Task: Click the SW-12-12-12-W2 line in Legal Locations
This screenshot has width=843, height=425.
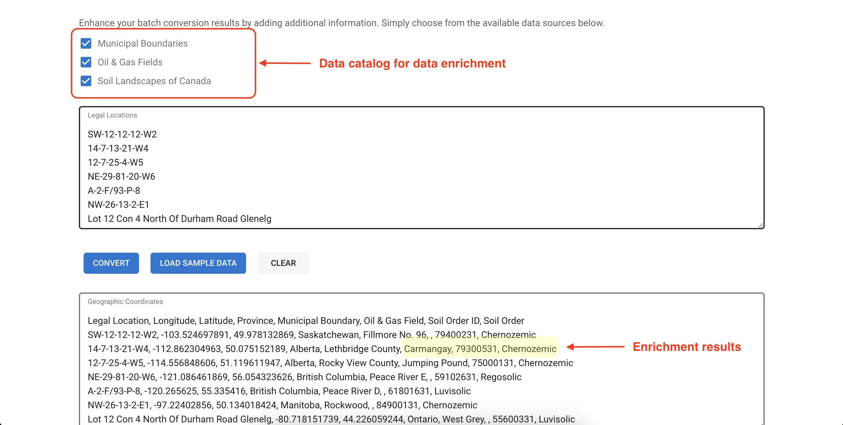Action: pyautogui.click(x=122, y=134)
